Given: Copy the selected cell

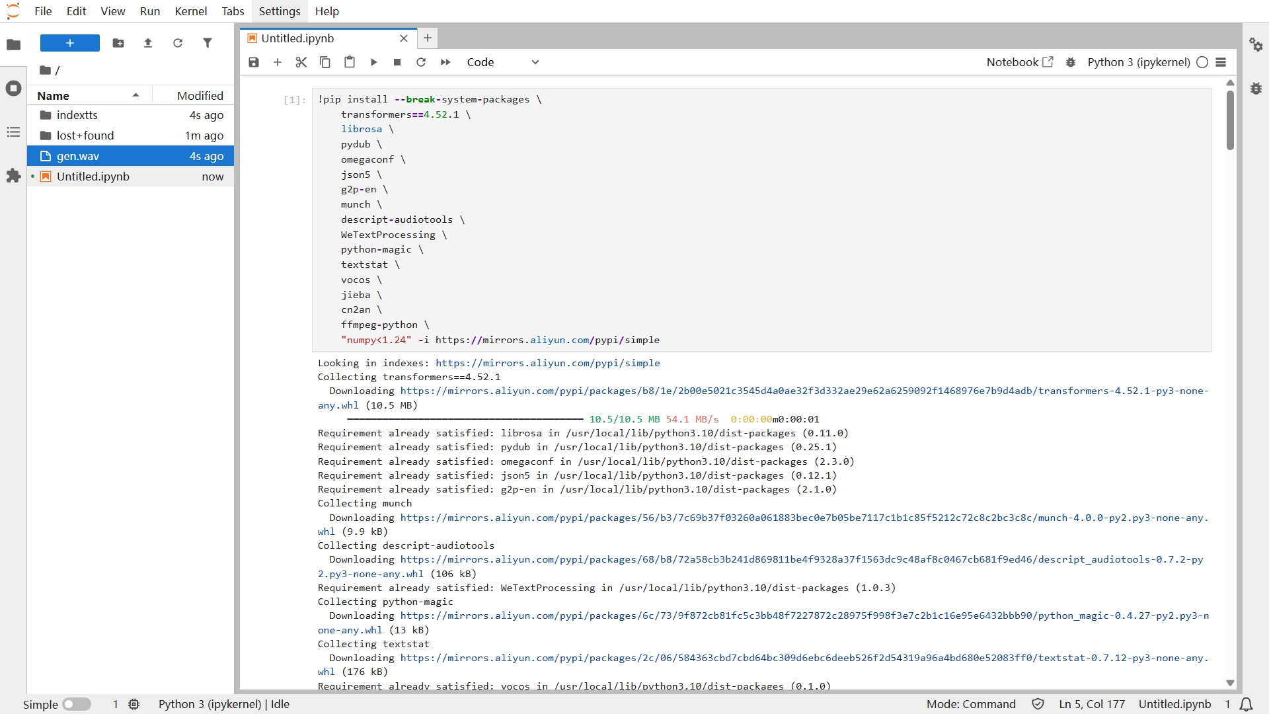Looking at the screenshot, I should pos(325,62).
